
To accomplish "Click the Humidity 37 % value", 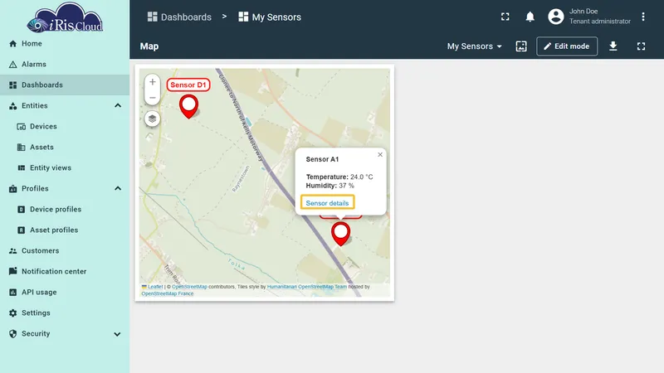I will pos(346,186).
